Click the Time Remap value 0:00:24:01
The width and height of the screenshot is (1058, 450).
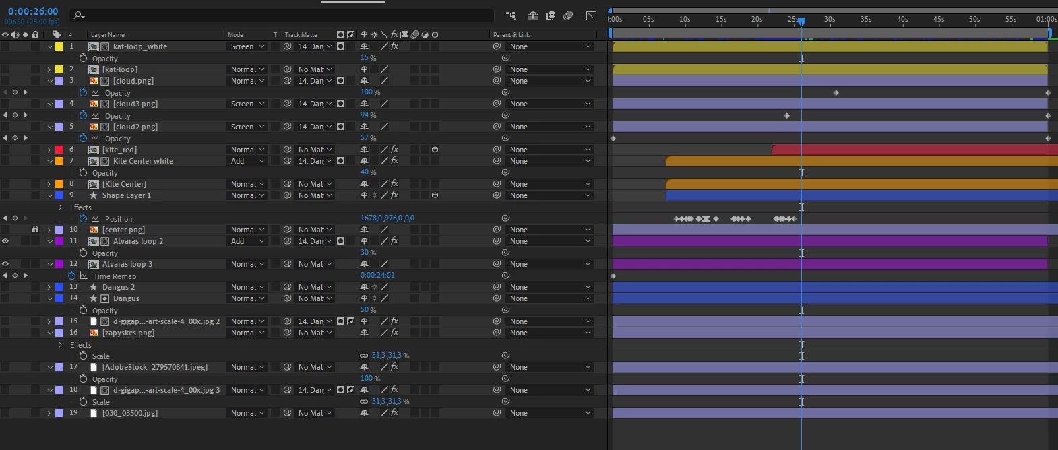377,276
